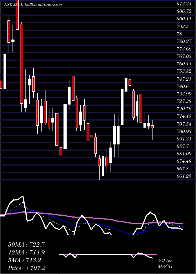
Task: Click the pink 50MA line in indicator panel
Action: pos(91,218)
